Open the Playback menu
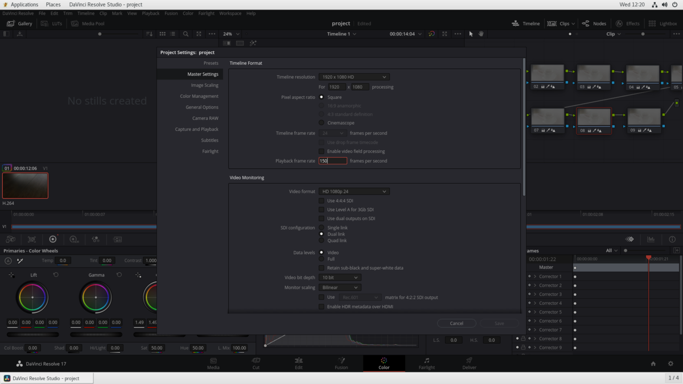 coord(150,13)
